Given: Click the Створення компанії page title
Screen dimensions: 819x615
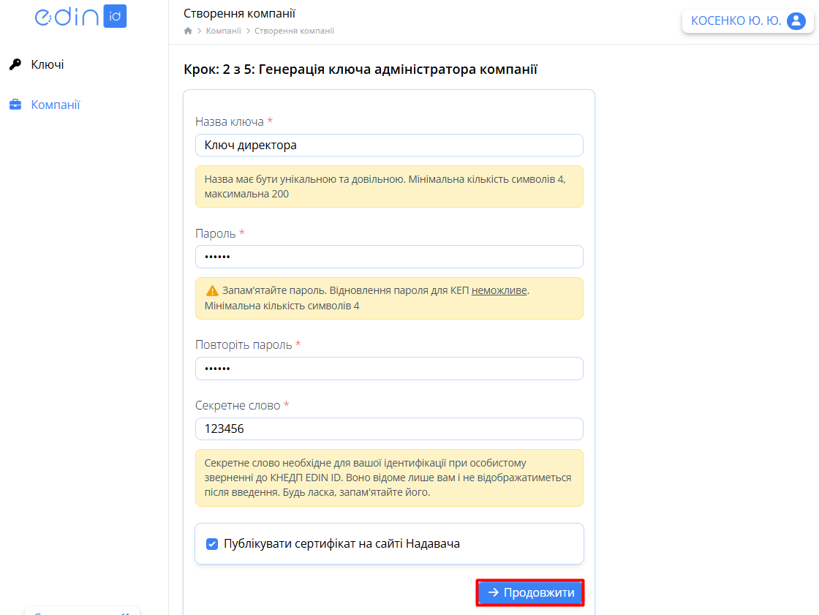Looking at the screenshot, I should (x=240, y=14).
